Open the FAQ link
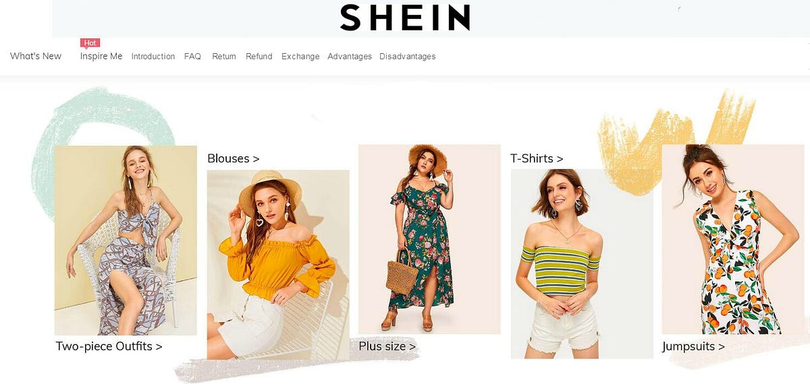 [x=192, y=57]
